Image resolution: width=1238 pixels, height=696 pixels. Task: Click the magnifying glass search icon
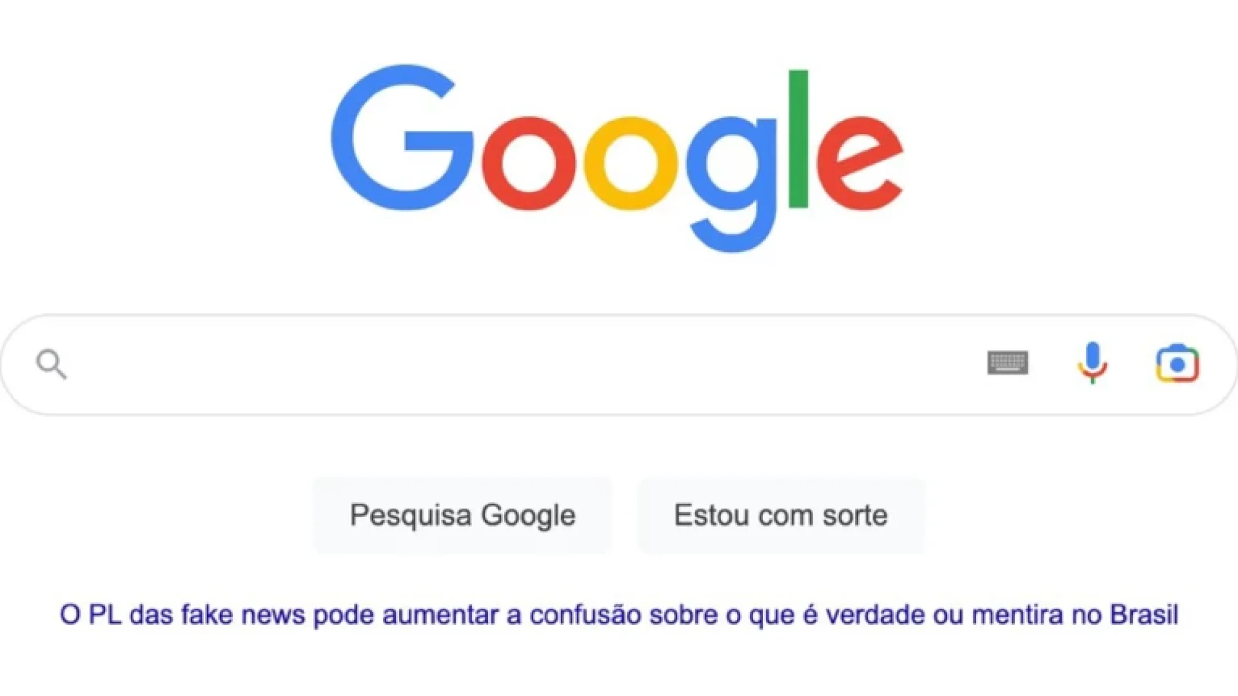point(52,364)
